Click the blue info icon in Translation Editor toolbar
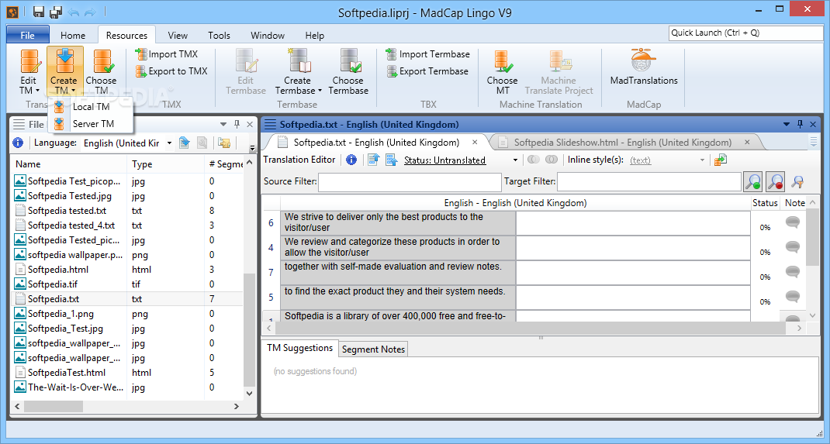The image size is (830, 444). [x=351, y=160]
